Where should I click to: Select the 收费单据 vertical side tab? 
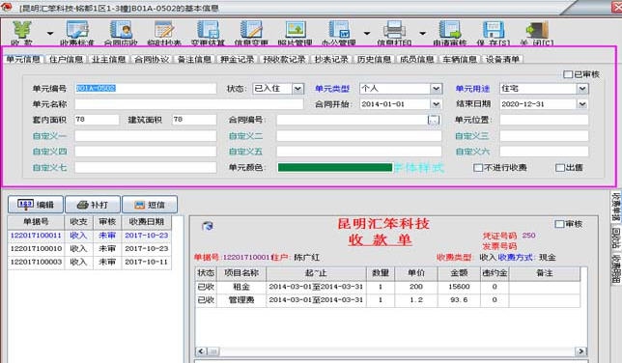tap(615, 207)
